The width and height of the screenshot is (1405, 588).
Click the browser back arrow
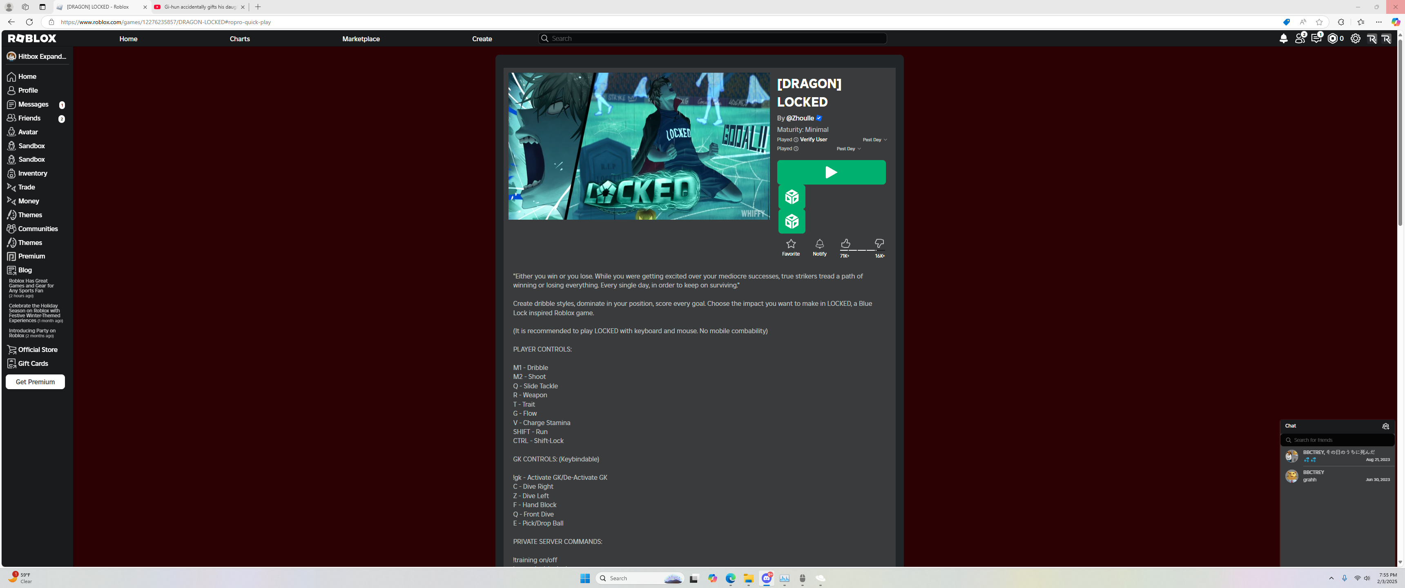coord(11,22)
